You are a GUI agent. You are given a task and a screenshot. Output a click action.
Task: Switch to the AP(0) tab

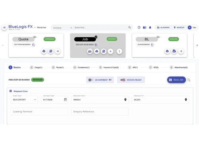pos(154,68)
